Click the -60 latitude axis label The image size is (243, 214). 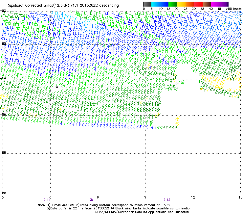pos(3,193)
